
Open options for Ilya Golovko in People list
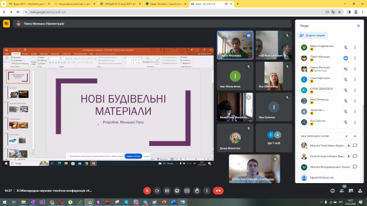355,122
